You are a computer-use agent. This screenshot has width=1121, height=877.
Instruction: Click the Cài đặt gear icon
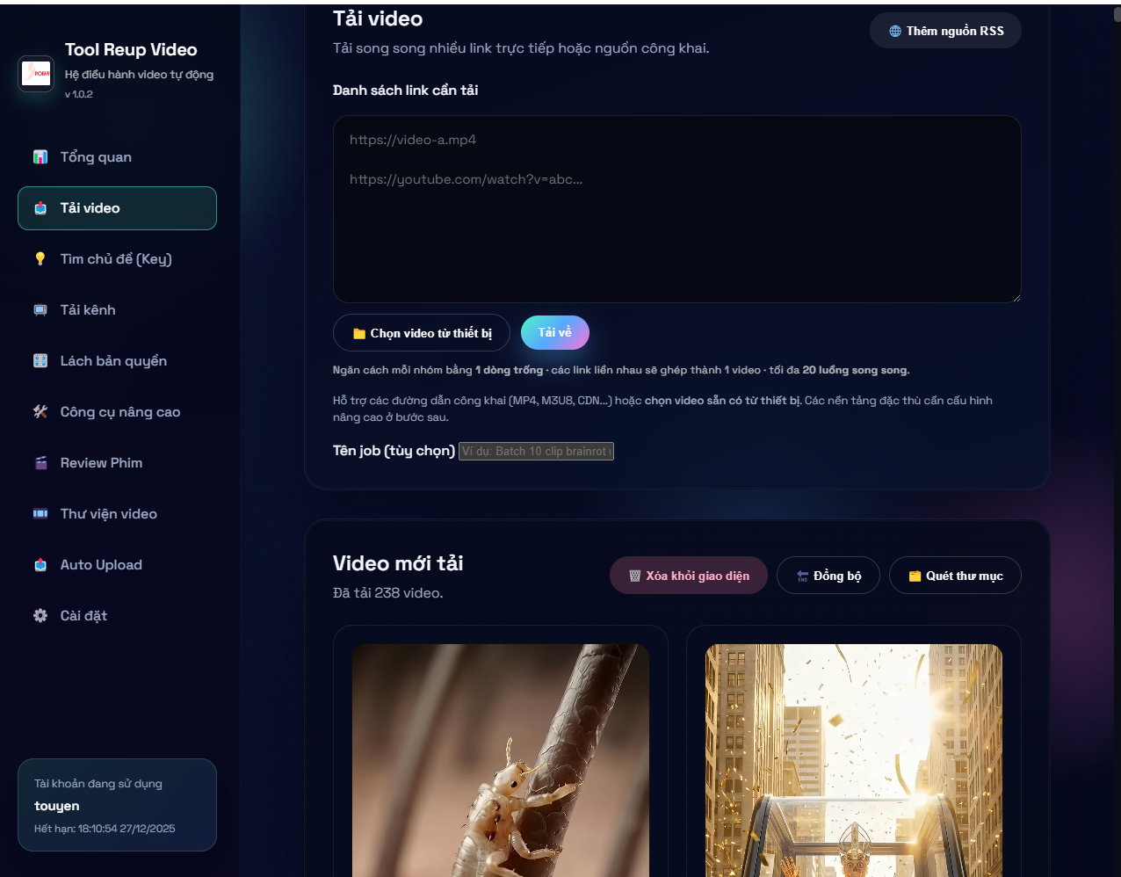click(x=40, y=616)
